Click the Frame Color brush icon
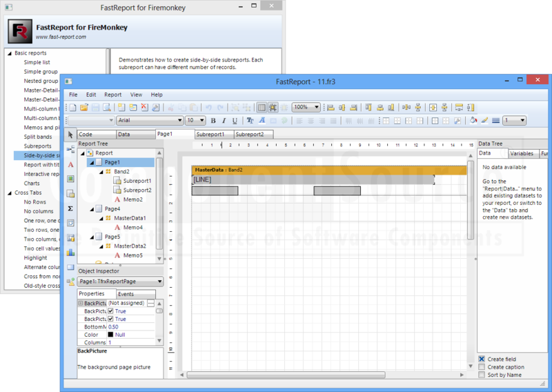Viewport: 552px width, 392px height. click(484, 121)
